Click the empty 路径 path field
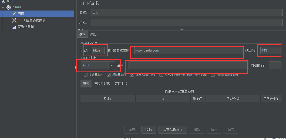This screenshot has width=286, height=140. [x=189, y=65]
